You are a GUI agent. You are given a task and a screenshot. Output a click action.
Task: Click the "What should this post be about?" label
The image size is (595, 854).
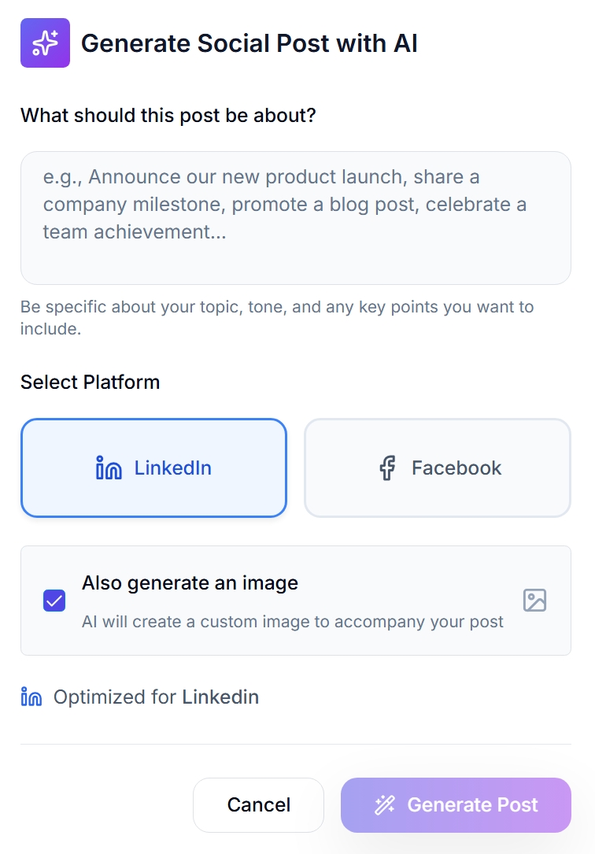pos(168,116)
